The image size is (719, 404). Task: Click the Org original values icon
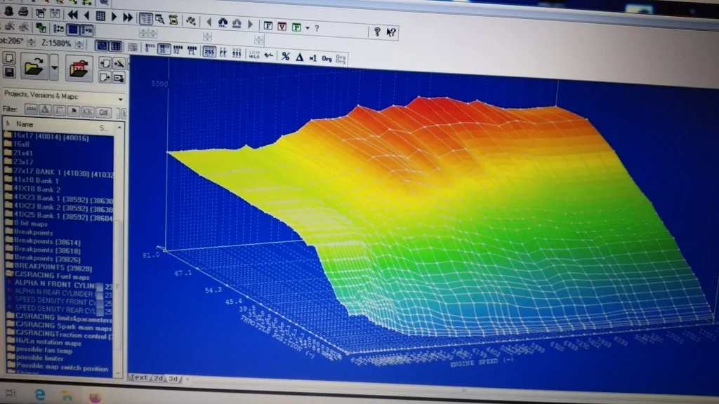(326, 58)
